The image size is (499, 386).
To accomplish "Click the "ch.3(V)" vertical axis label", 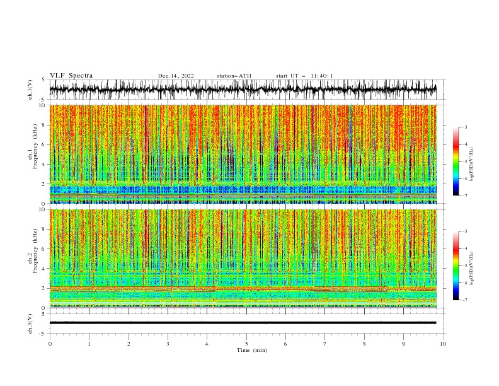I will [x=30, y=324].
